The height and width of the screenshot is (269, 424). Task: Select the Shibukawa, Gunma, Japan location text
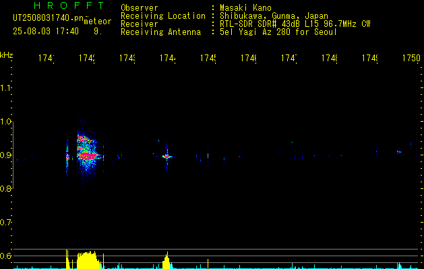[274, 16]
